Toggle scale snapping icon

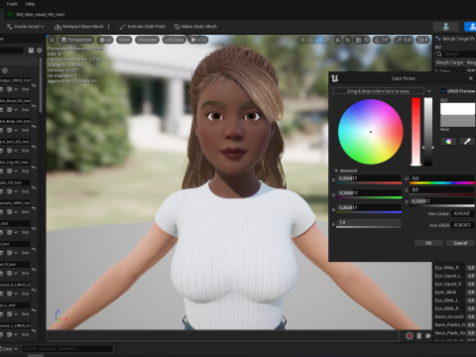click(399, 40)
